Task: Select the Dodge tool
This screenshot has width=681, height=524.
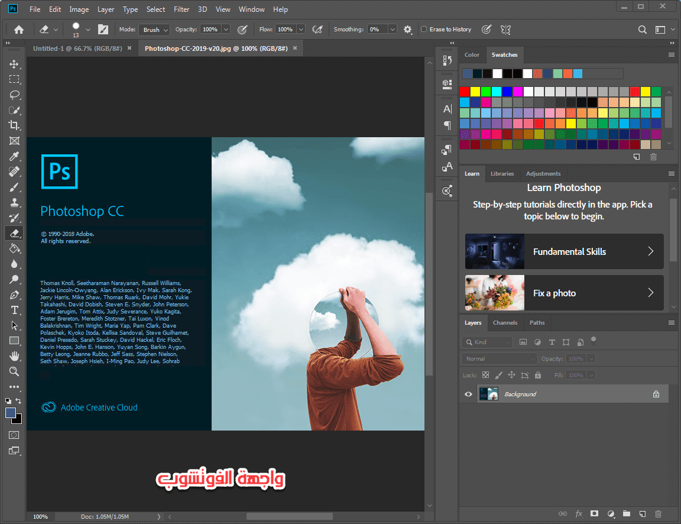Action: coord(14,279)
